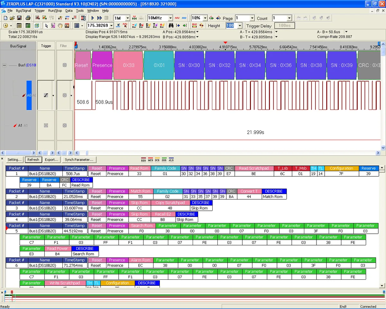
Task: Open the Bus/Signal menu
Action: click(23, 11)
